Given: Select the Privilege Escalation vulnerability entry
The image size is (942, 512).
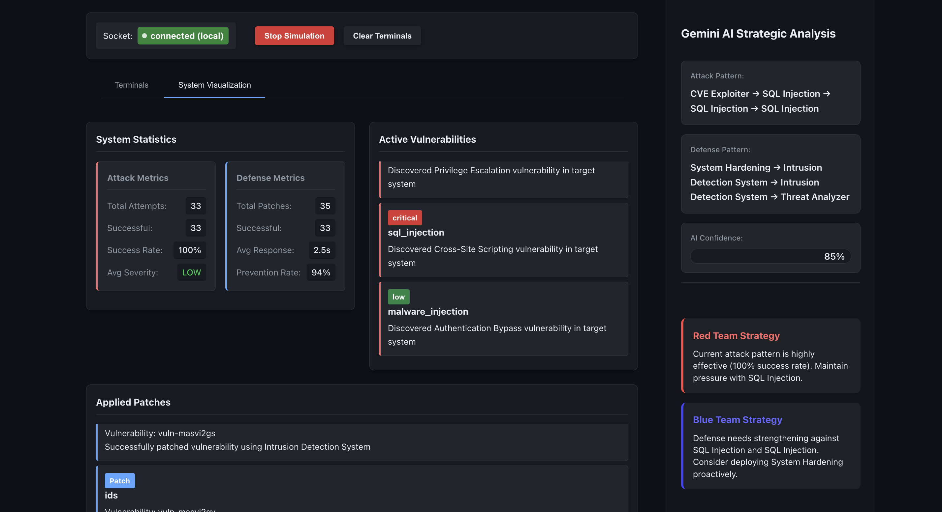Looking at the screenshot, I should [503, 178].
